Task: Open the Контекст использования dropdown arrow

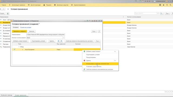Action: point(64,38)
